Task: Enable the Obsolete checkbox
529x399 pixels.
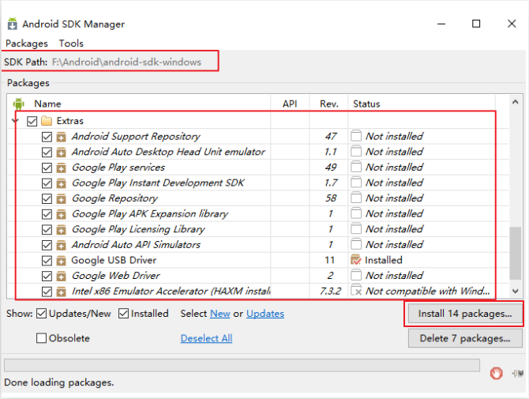Action: [41, 338]
